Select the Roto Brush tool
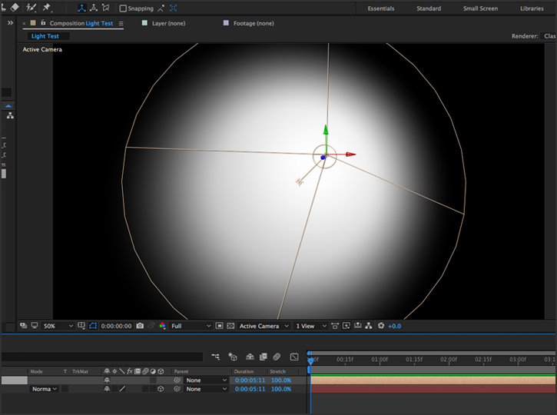Viewport: 557px width, 415px height. pyautogui.click(x=31, y=7)
